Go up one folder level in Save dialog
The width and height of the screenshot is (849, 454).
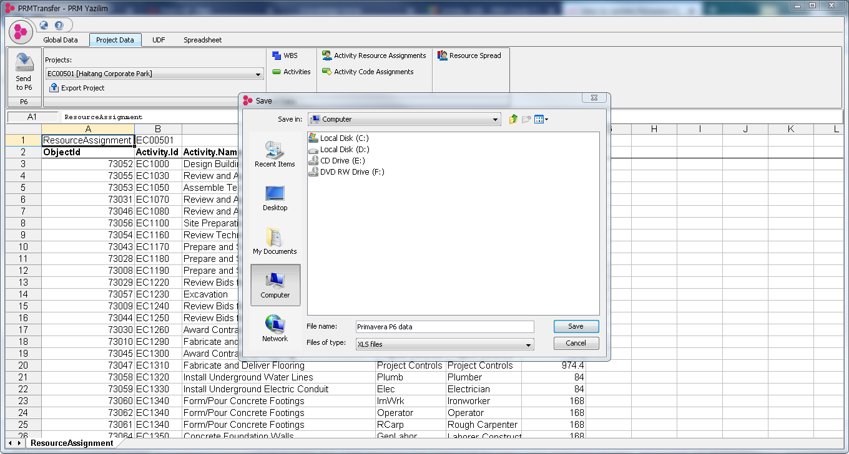tap(513, 119)
